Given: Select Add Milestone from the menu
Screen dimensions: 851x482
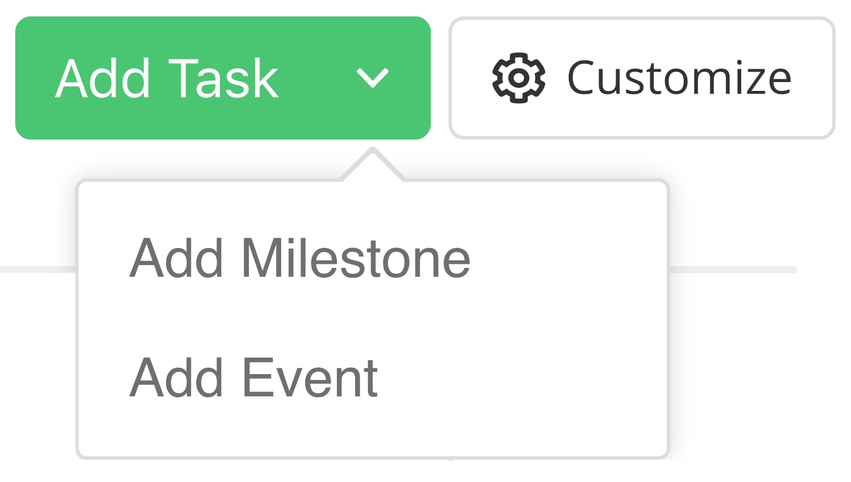Looking at the screenshot, I should tap(299, 259).
